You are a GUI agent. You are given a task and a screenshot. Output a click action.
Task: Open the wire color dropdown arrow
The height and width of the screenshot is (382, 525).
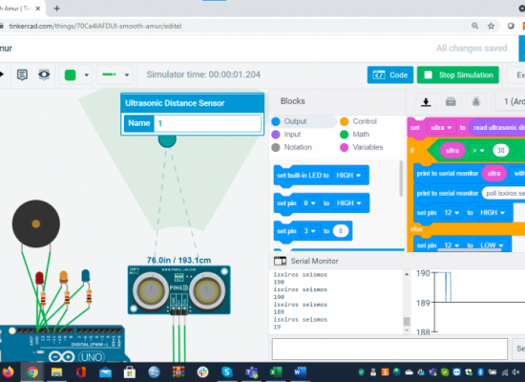point(86,74)
